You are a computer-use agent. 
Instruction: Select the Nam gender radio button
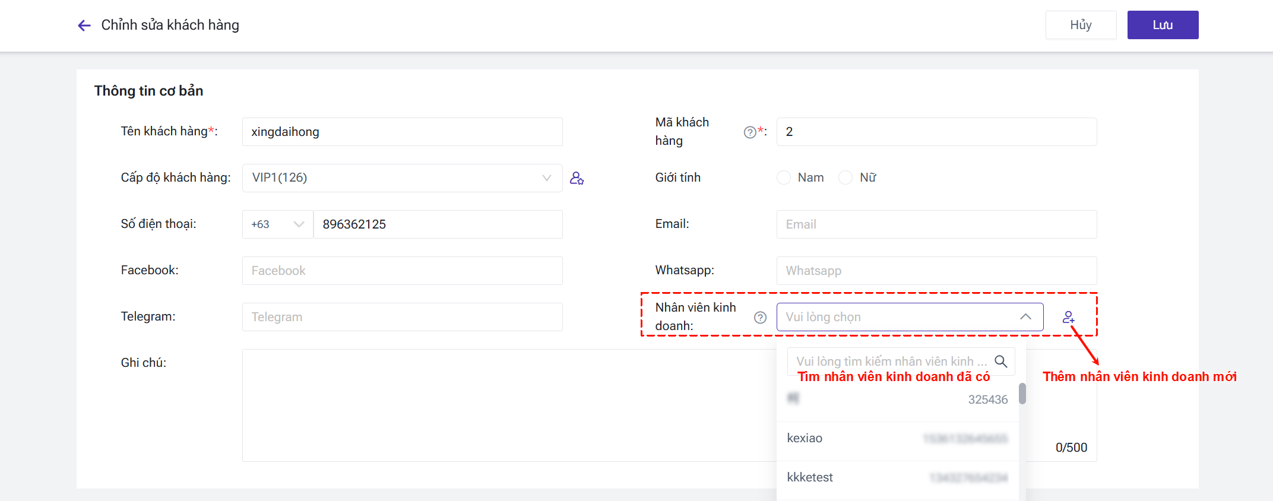784,177
